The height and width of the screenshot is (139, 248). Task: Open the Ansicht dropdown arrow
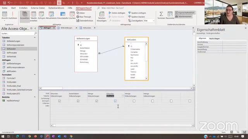coord(5,20)
